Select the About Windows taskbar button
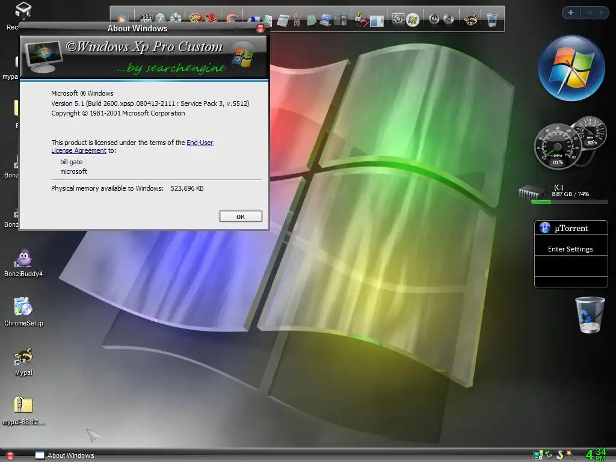Image resolution: width=616 pixels, height=462 pixels. coord(65,455)
